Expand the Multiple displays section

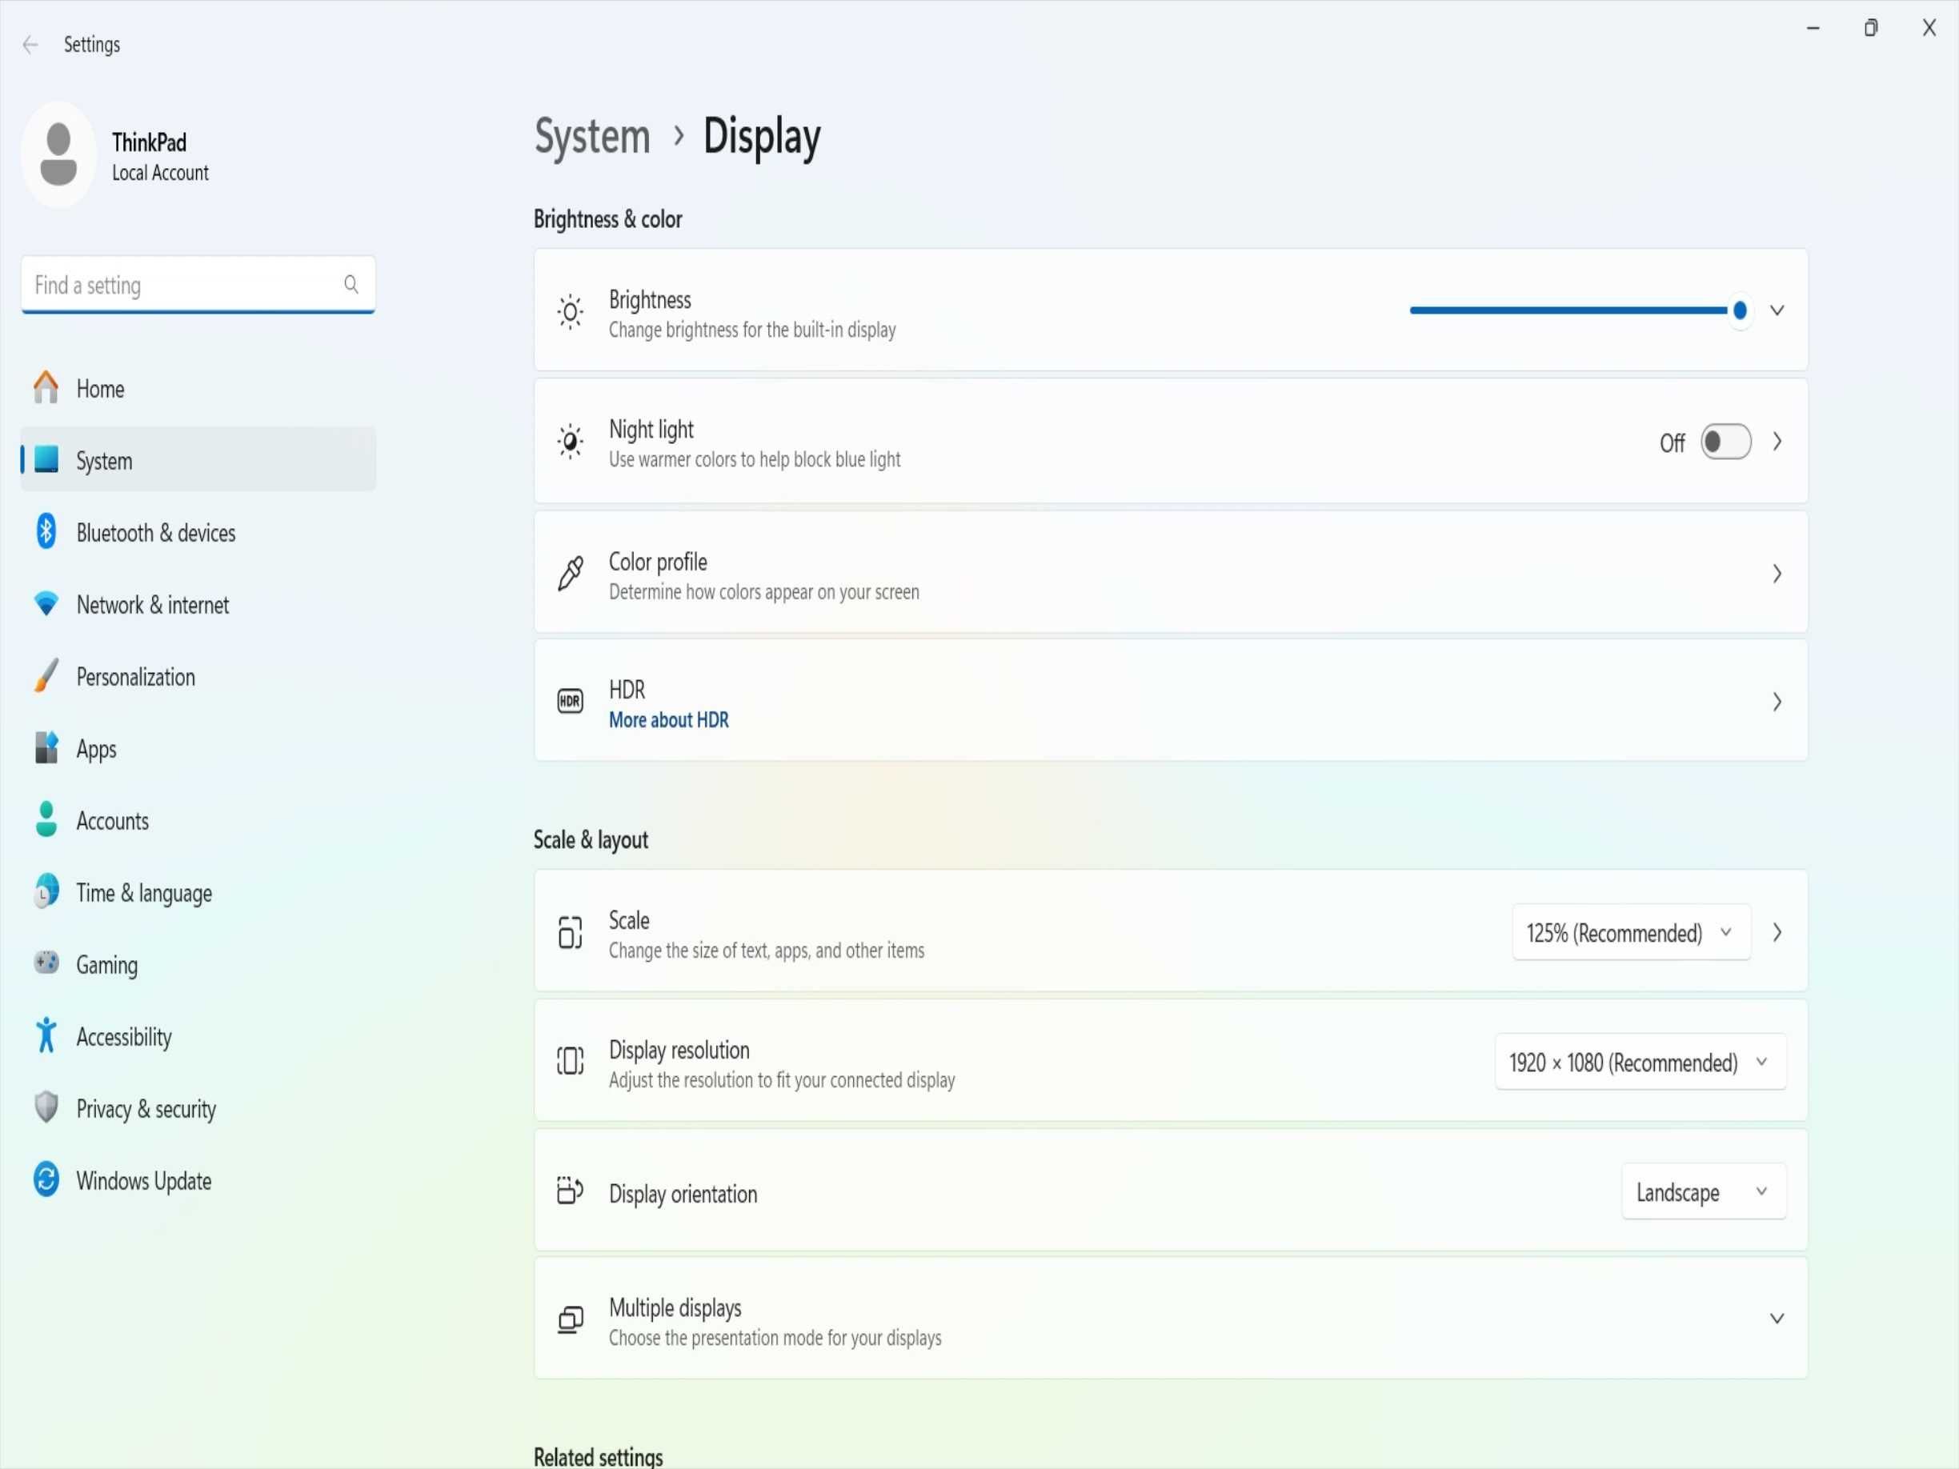(1777, 1319)
